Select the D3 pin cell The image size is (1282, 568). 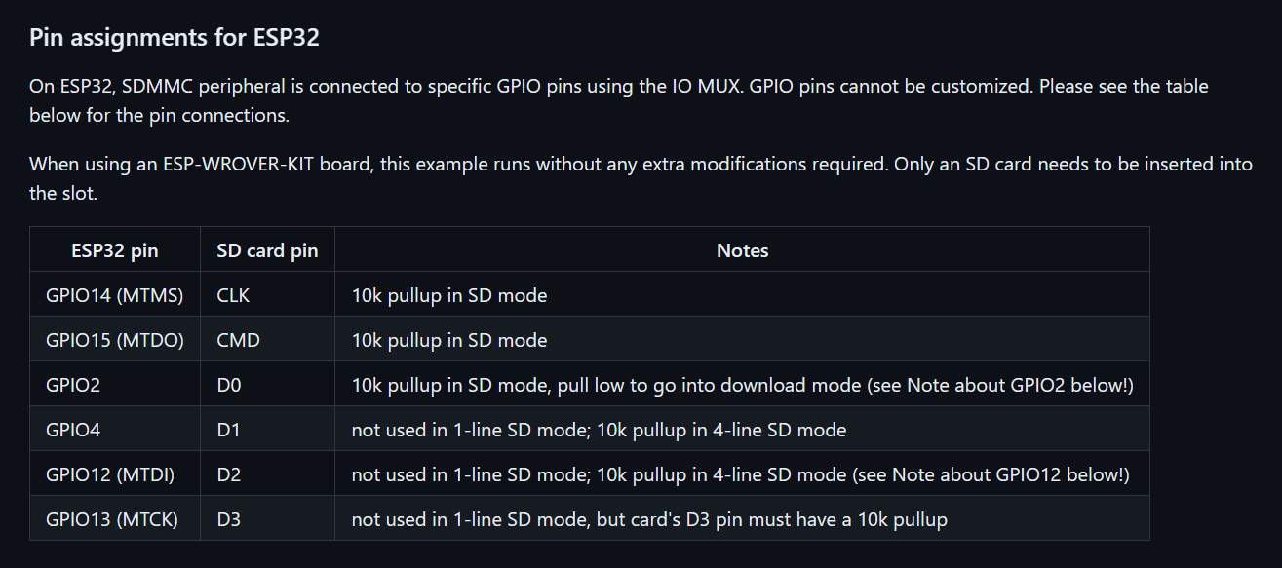229,519
